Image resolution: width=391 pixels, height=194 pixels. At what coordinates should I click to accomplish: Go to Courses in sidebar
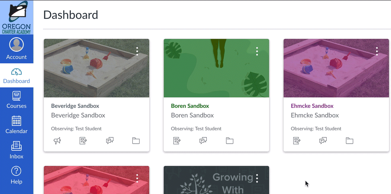[x=16, y=100]
